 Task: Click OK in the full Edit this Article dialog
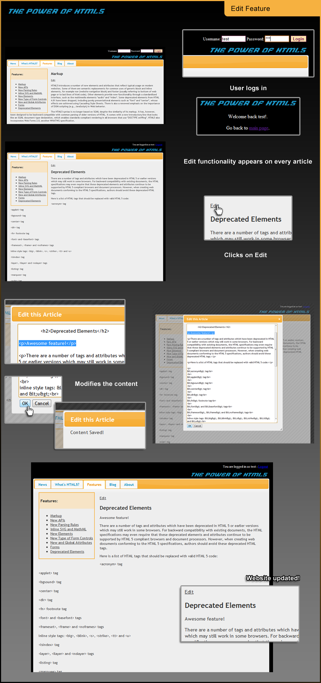click(190, 426)
